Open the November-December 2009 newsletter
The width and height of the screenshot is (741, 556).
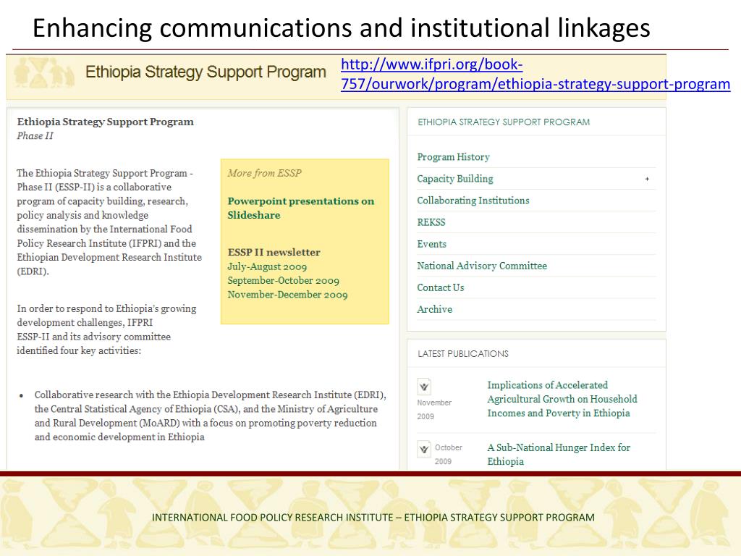pyautogui.click(x=287, y=295)
